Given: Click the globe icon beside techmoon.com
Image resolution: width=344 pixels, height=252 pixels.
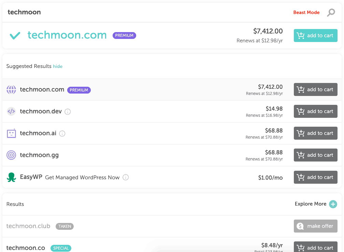Looking at the screenshot, I should (11, 89).
